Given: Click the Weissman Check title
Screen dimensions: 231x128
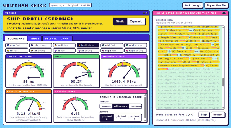Looking at the screenshot, I should click(25, 5).
